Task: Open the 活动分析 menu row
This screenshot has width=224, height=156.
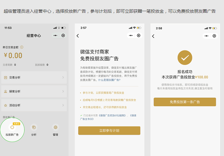Action: click(x=34, y=105)
